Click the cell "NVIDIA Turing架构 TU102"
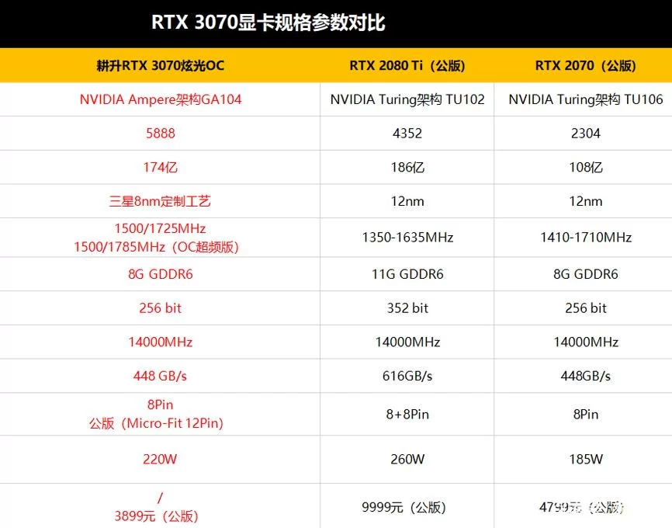 pos(407,99)
